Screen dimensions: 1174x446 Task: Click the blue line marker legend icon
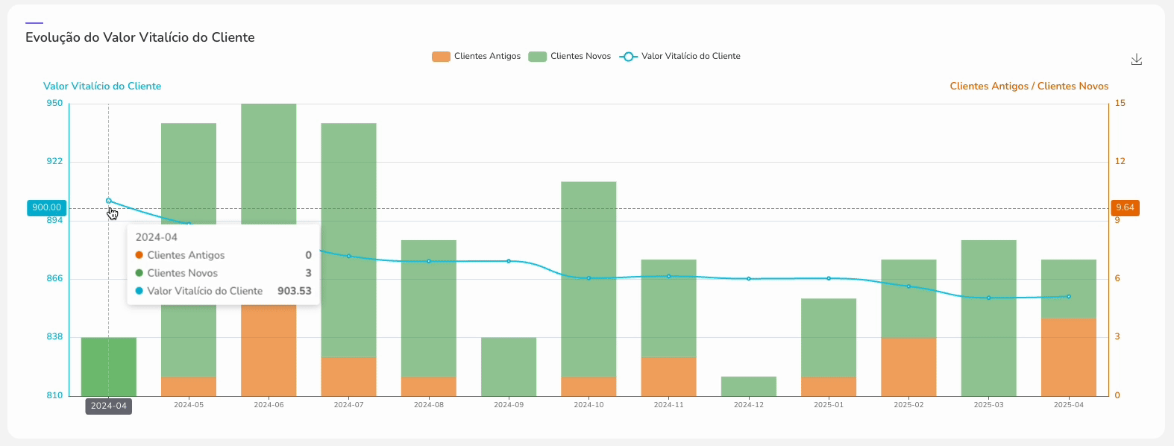click(628, 57)
